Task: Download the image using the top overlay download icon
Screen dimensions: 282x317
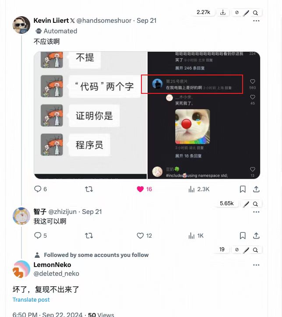Action: 223,13
